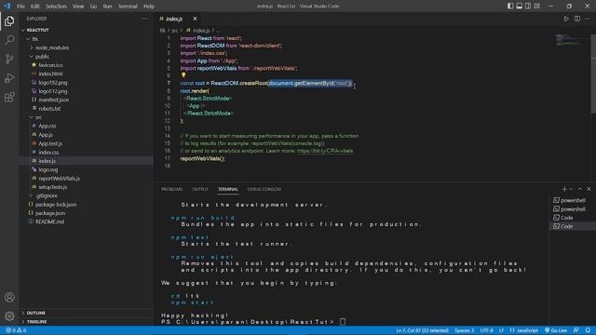
Task: Close the index.js editor tab
Action: [195, 19]
